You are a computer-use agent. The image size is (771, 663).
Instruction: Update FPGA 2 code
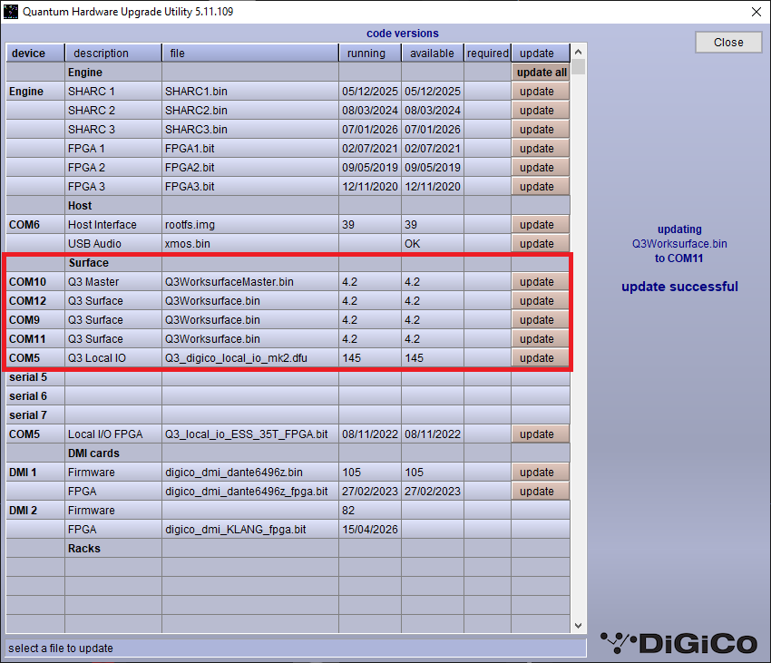coord(541,168)
